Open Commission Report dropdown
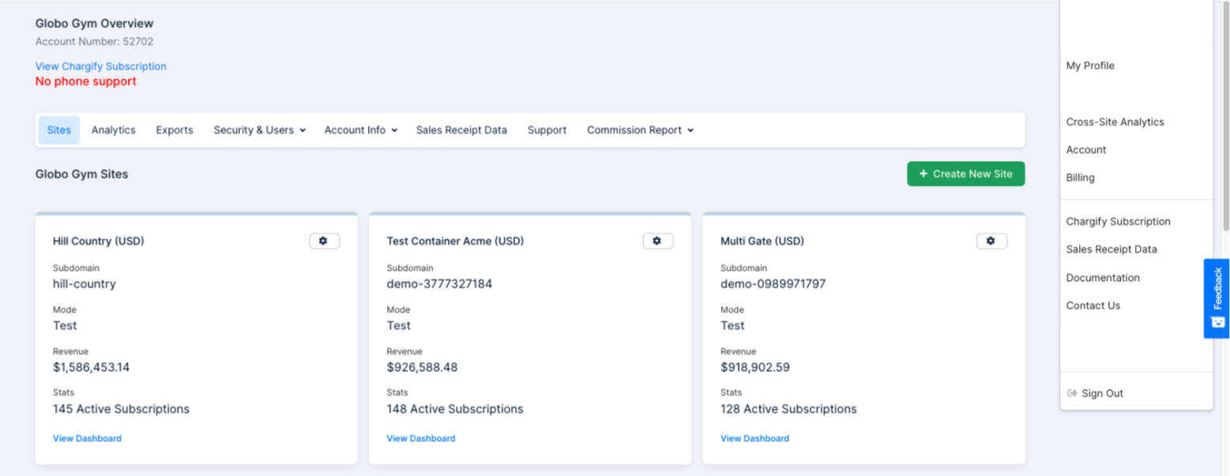Screen dimensions: 1230x476 640,130
